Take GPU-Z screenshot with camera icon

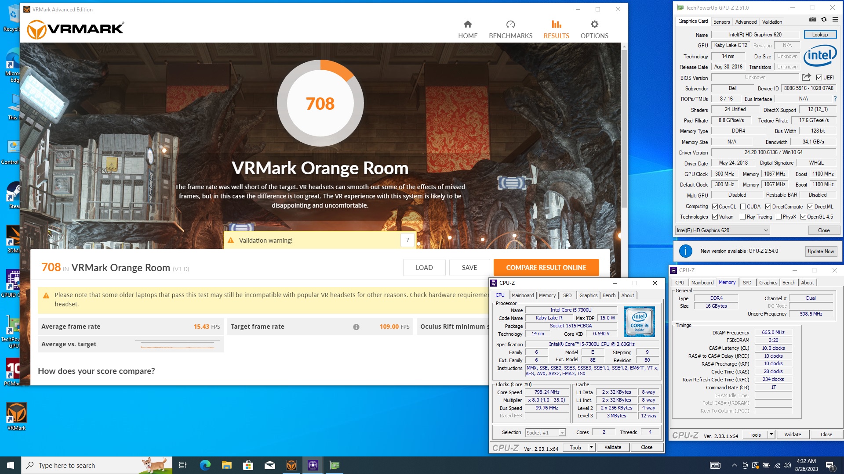click(x=812, y=20)
